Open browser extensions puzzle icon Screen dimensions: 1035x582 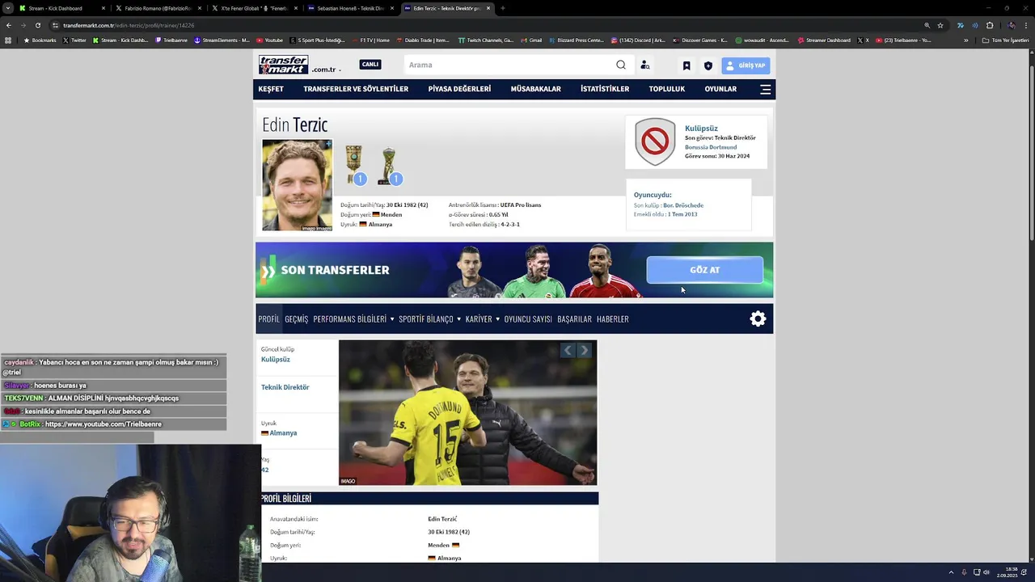coord(990,25)
